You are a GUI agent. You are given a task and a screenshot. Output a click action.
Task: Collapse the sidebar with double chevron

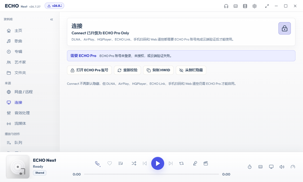[52, 19]
